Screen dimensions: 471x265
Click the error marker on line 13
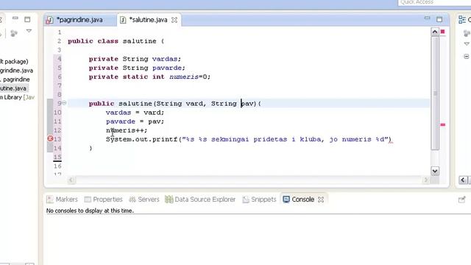[50, 139]
